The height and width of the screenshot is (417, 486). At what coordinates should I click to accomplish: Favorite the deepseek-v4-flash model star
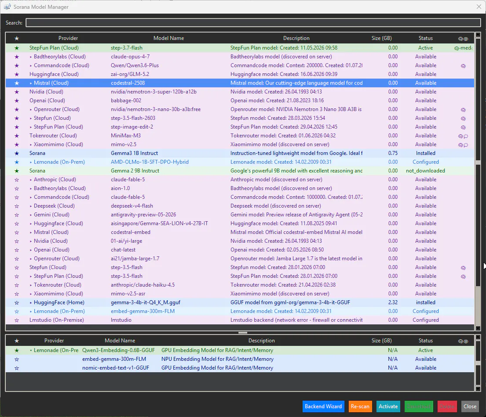[17, 206]
